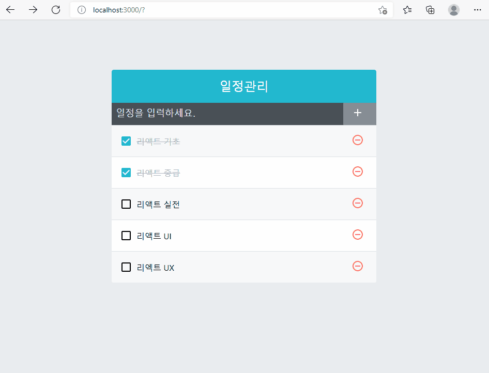Viewport: 489px width, 373px height.
Task: Click the localhost:3000 address bar
Action: [x=231, y=10]
